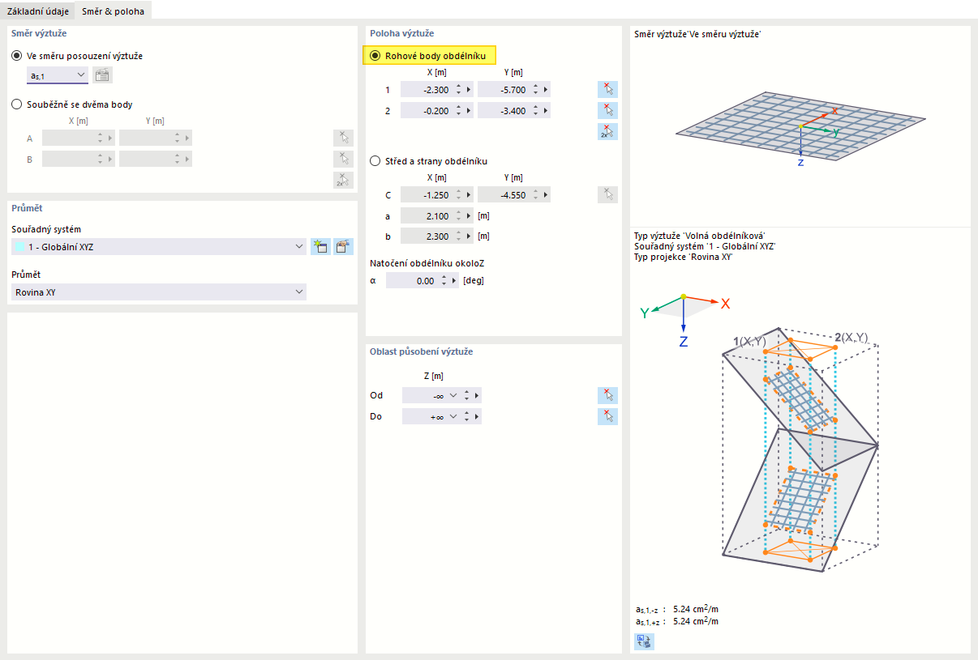This screenshot has height=660, width=978.
Task: Open the Průmět dropdown 'Rovina XY'
Action: [159, 292]
